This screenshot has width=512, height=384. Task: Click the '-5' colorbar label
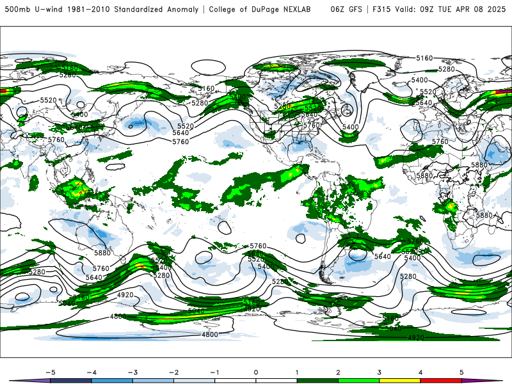point(51,372)
